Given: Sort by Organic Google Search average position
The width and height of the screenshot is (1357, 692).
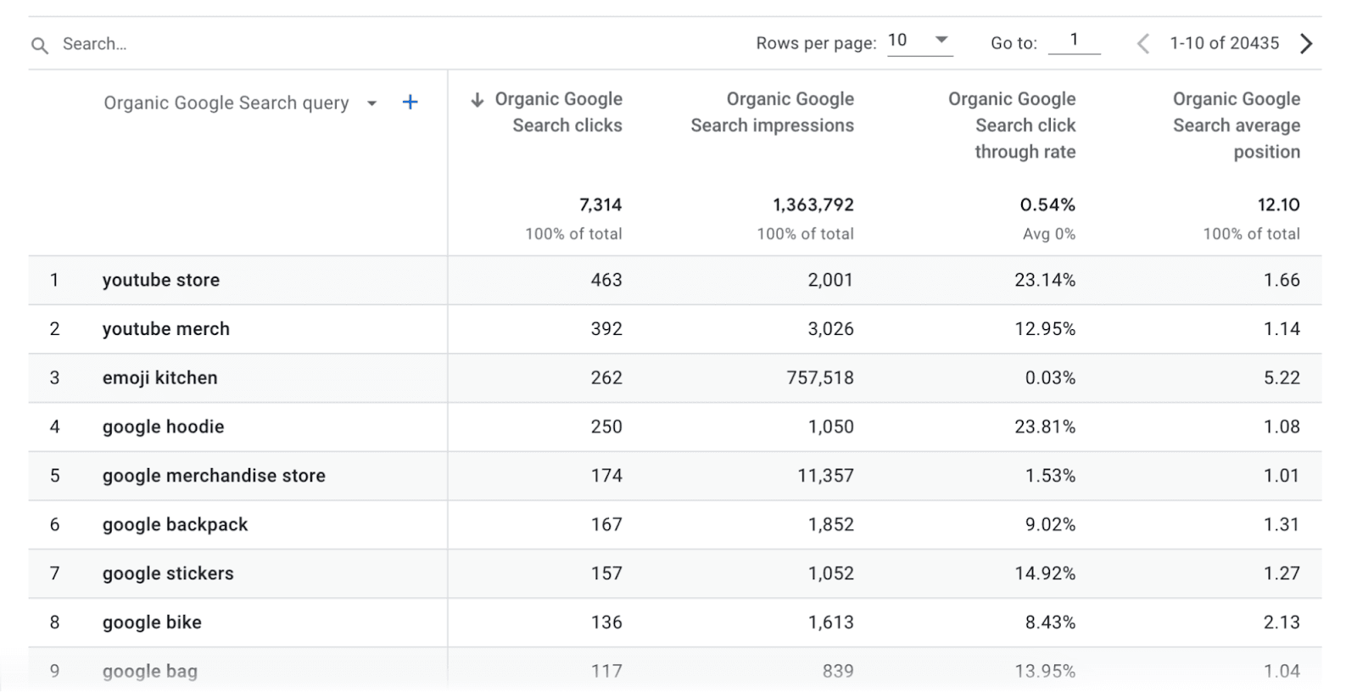Looking at the screenshot, I should point(1236,125).
